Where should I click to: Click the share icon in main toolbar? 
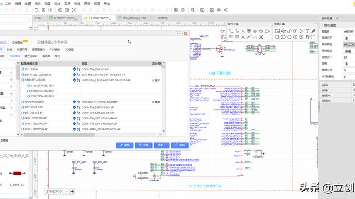(x=226, y=10)
